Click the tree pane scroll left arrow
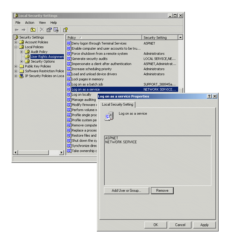The image size is (234, 236). click(x=16, y=152)
